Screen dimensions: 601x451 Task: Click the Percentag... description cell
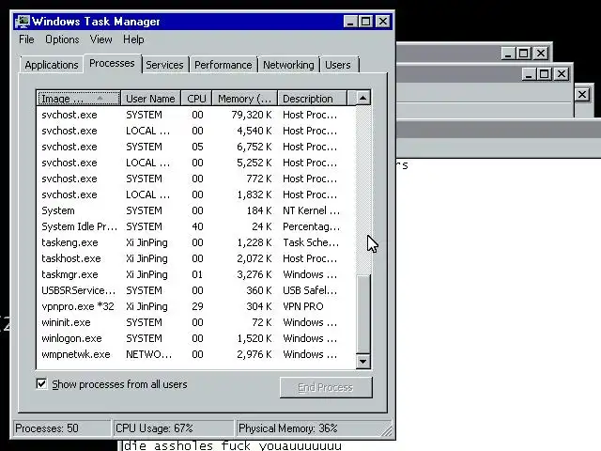pyautogui.click(x=311, y=226)
